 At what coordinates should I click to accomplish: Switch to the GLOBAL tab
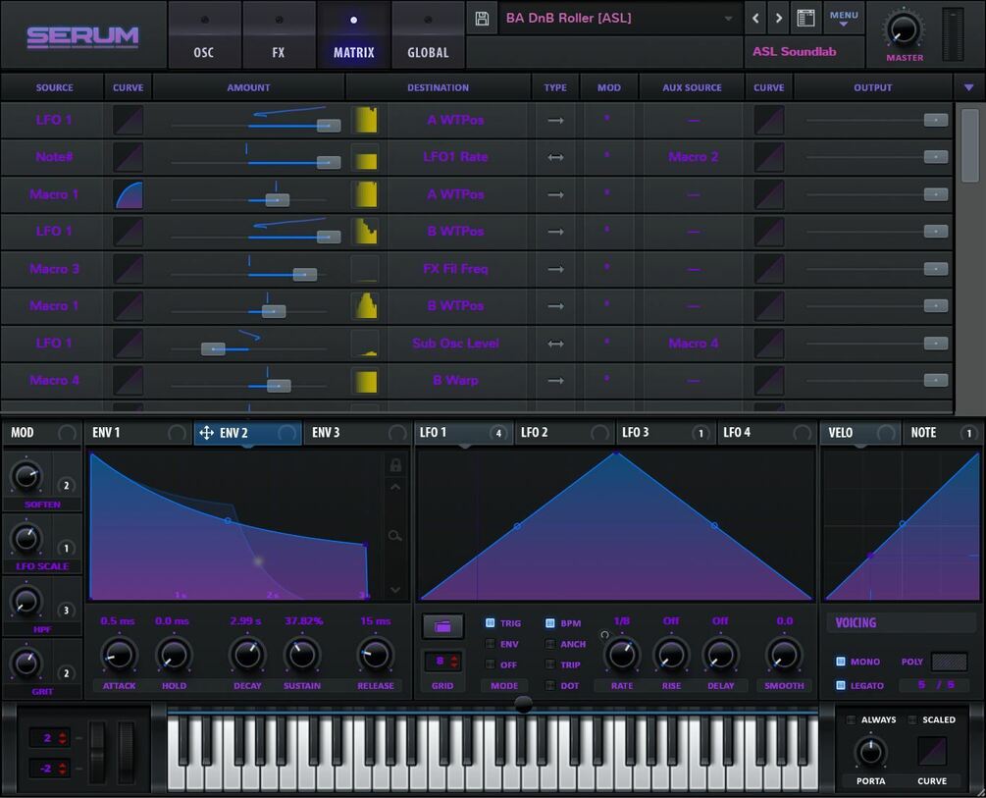(x=428, y=35)
